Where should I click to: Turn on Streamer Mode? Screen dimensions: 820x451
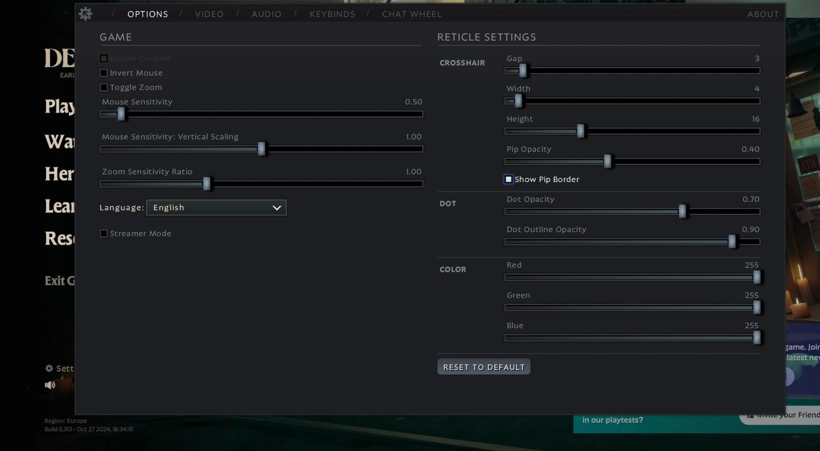(104, 233)
